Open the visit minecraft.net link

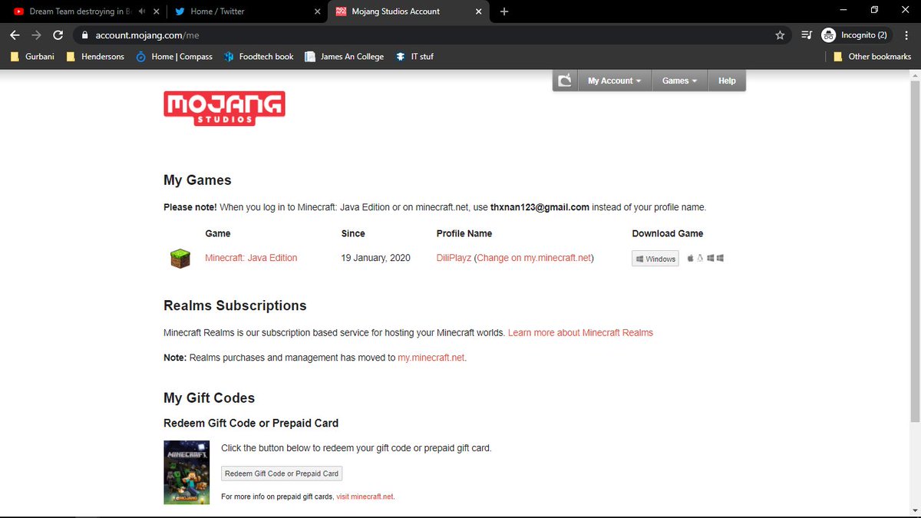point(365,497)
